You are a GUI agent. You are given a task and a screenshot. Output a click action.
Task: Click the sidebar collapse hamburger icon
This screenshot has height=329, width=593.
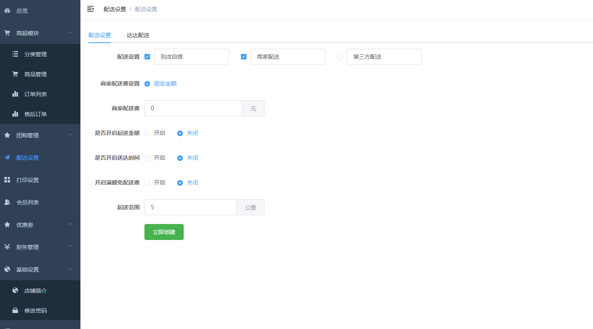[90, 9]
